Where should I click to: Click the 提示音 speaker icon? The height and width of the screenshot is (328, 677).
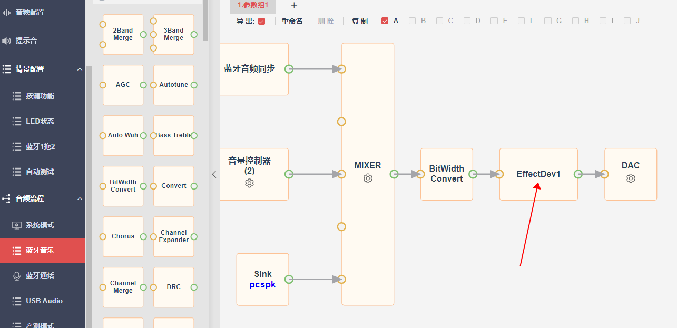(7, 41)
